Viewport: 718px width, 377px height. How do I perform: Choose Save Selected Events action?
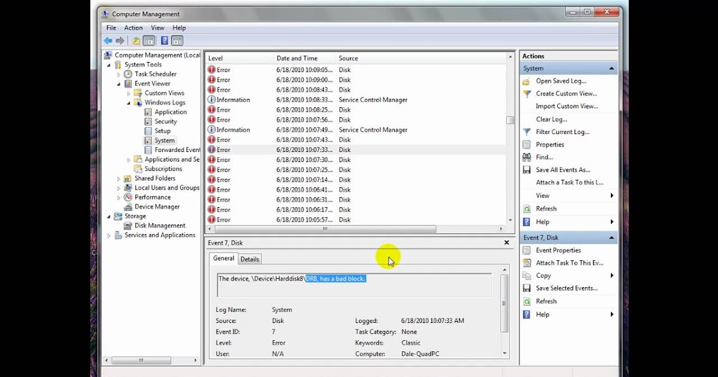[567, 288]
